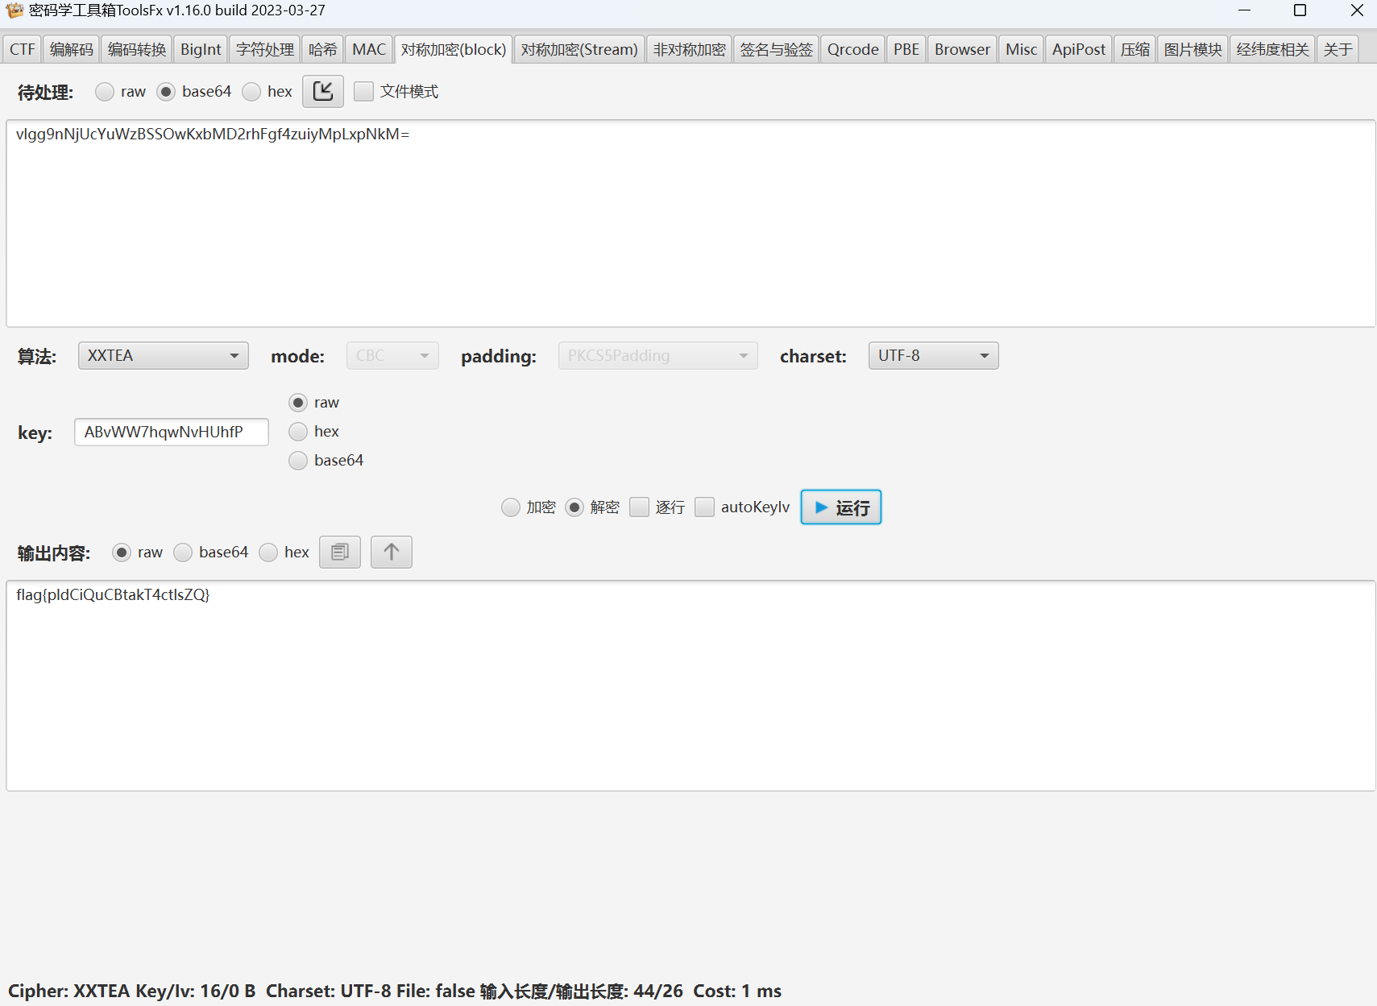Switch to the 编解码 tab
This screenshot has width=1377, height=1006.
72,49
